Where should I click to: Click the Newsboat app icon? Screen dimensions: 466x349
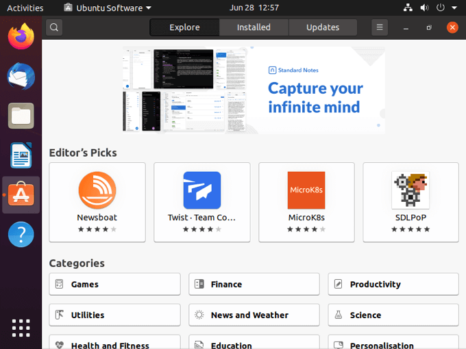97,190
